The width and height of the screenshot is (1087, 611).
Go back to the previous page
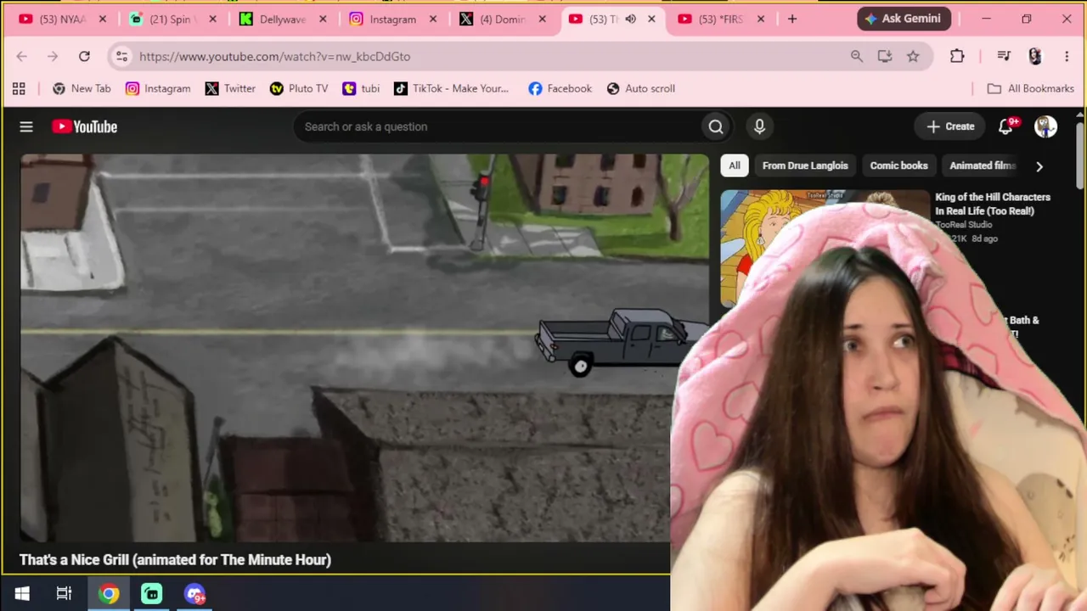[22, 56]
